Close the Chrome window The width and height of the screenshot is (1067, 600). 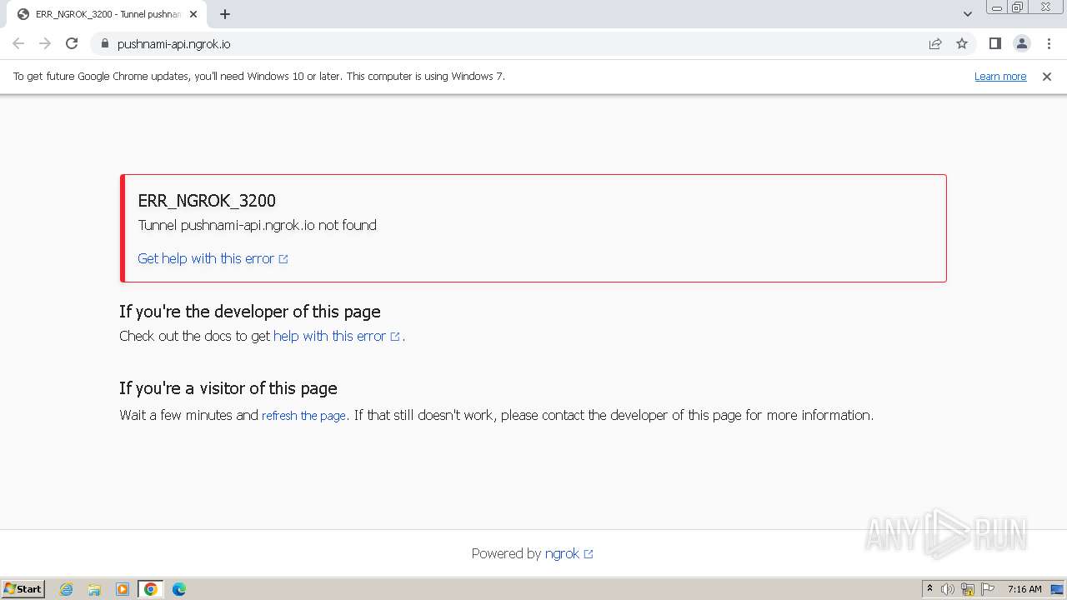pos(1045,7)
